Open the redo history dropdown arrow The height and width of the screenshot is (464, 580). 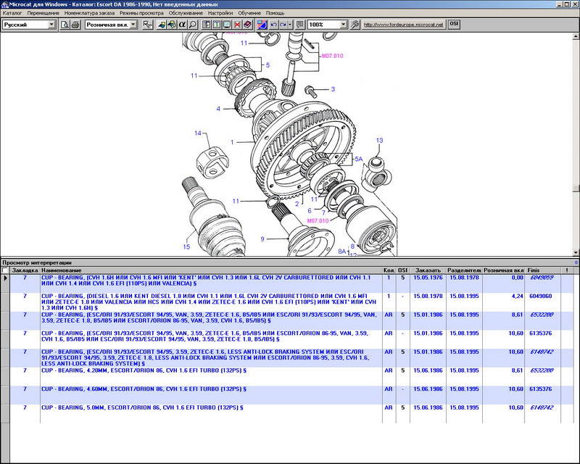(290, 25)
